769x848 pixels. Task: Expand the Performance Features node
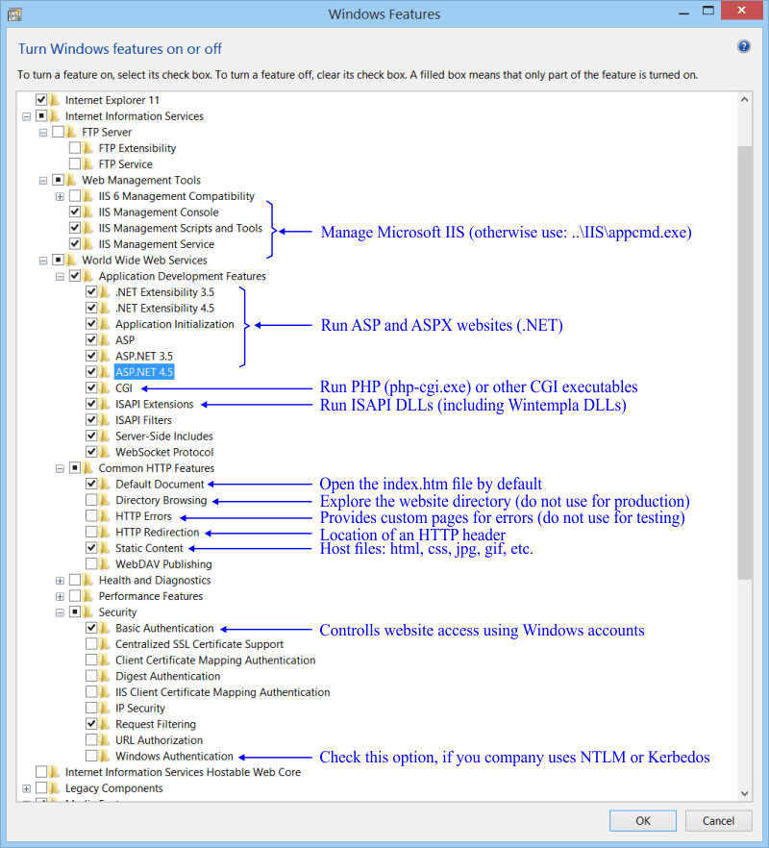(x=60, y=596)
